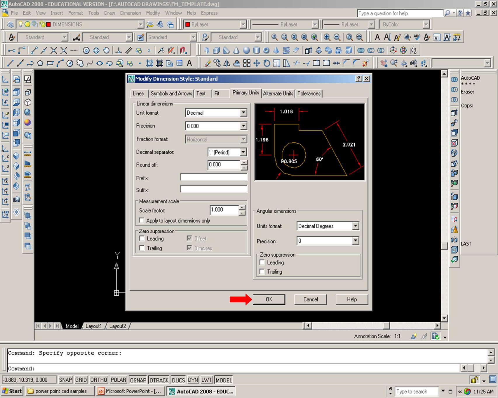This screenshot has width=498, height=398.
Task: Open the Windows Start button
Action: pos(12,391)
